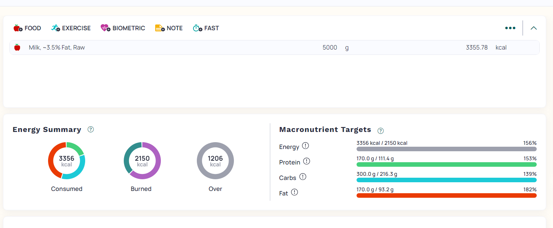This screenshot has height=228, width=553.
Task: Click the info icon next to Fat
Action: point(294,192)
